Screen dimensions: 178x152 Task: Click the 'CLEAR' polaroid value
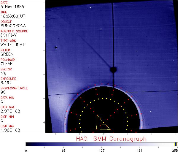(x=7, y=64)
